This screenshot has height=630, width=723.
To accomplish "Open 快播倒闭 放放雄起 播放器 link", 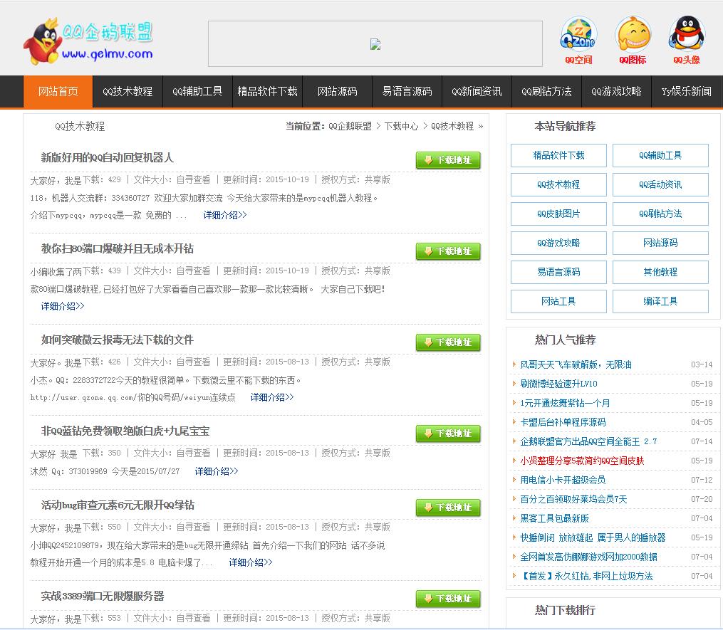I will tap(593, 538).
